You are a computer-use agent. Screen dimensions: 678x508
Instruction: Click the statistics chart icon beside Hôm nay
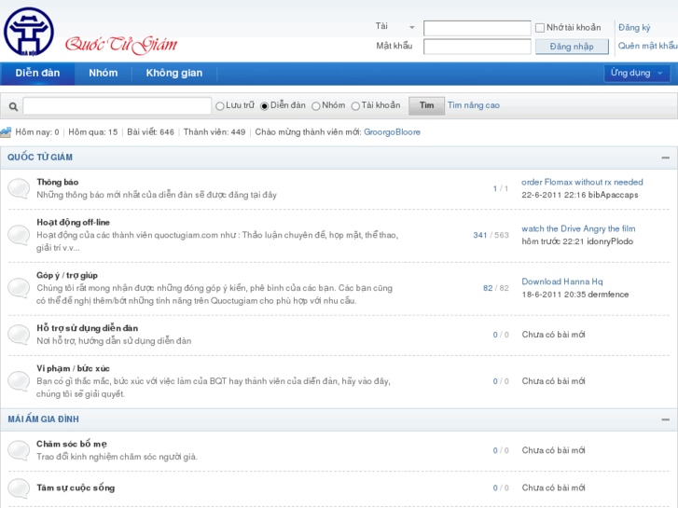tap(7, 132)
